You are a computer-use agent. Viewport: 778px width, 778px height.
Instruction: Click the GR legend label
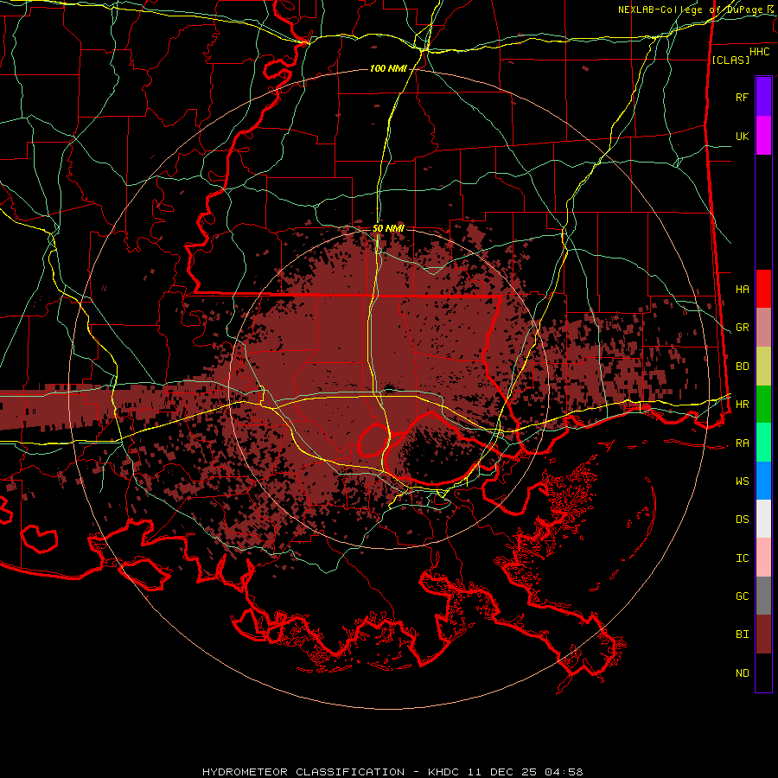point(742,328)
